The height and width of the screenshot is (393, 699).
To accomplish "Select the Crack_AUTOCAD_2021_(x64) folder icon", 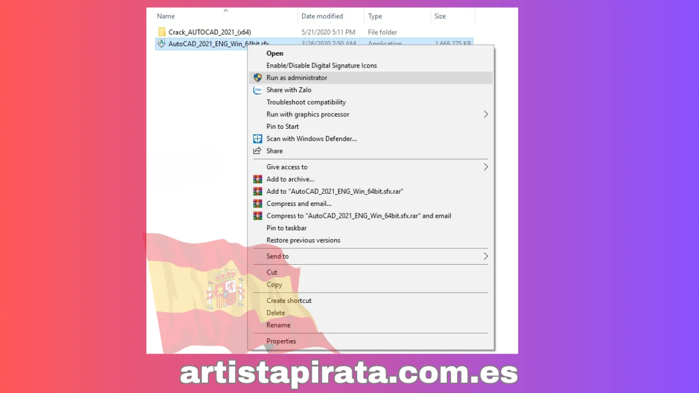I will tap(162, 32).
